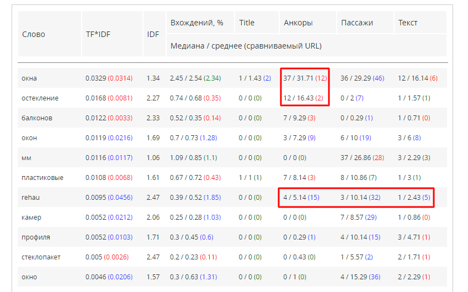Image resolution: width=468 pixels, height=292 pixels.
Task: Click anchors value 7 / 9.29 (3)
Action: click(x=299, y=118)
